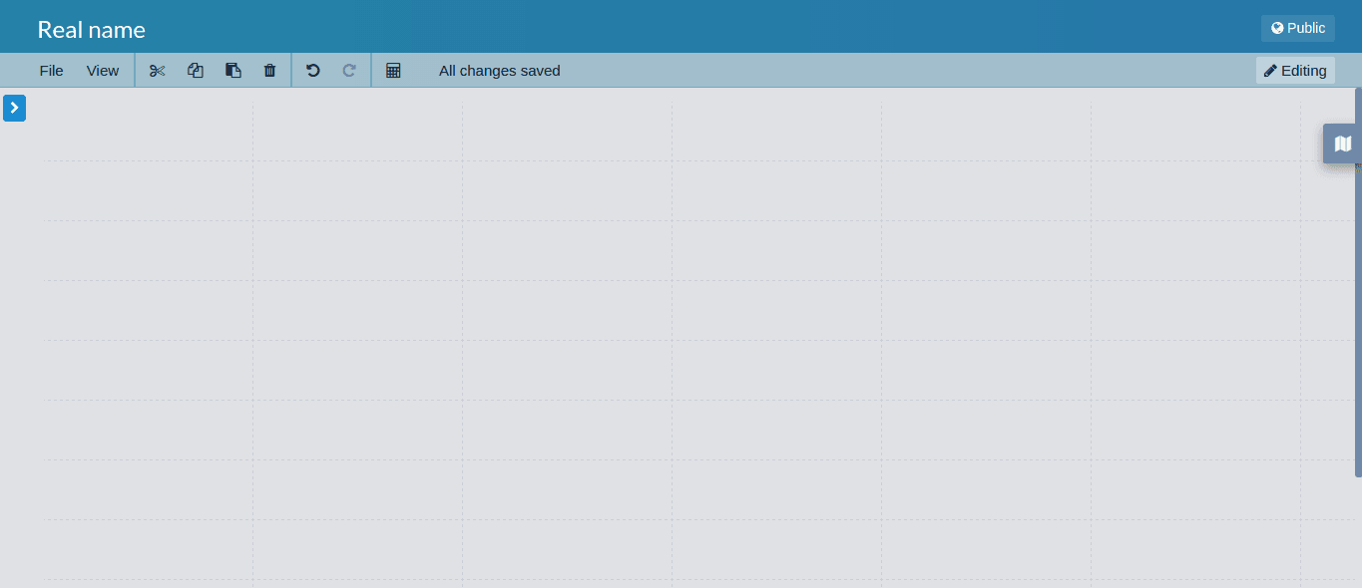Open the File menu
Image resolution: width=1362 pixels, height=588 pixels.
tap(51, 71)
